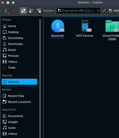Switch to Details tree view mode
The height and width of the screenshot is (138, 119).
(39, 11)
